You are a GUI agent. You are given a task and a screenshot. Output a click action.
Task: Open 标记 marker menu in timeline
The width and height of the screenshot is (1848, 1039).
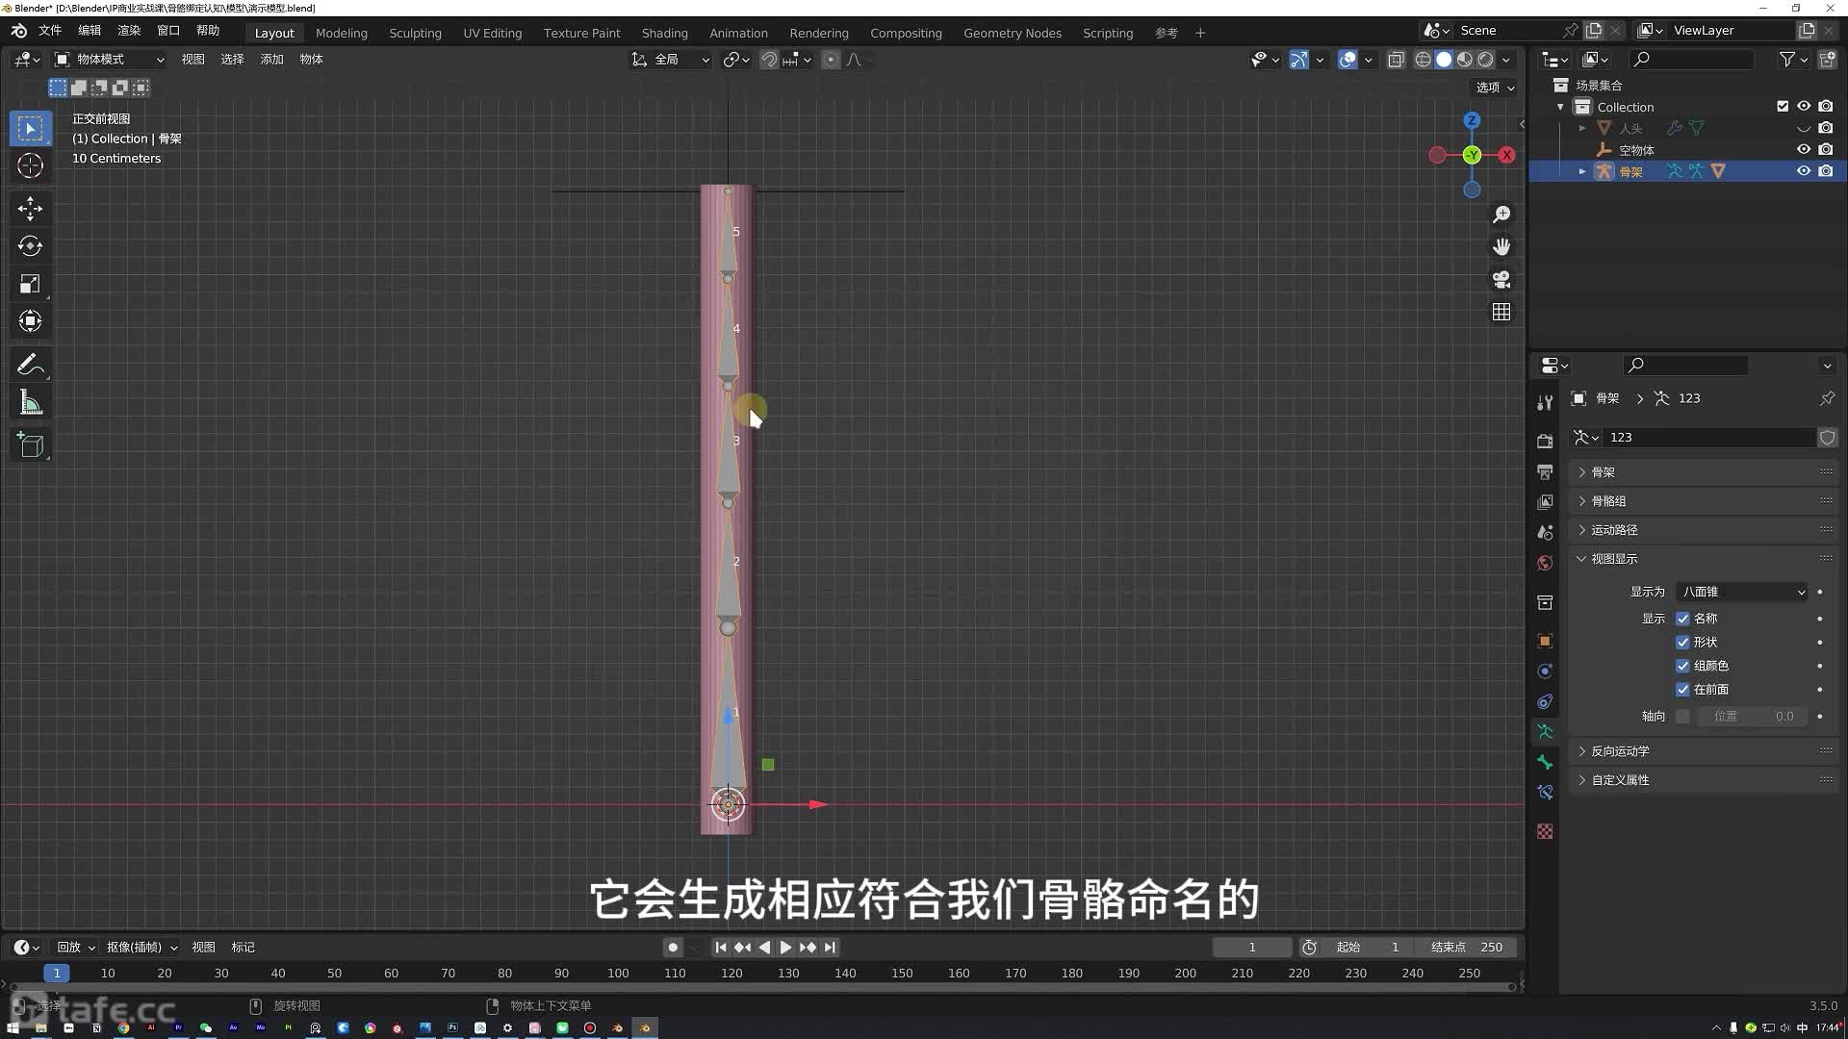click(244, 948)
